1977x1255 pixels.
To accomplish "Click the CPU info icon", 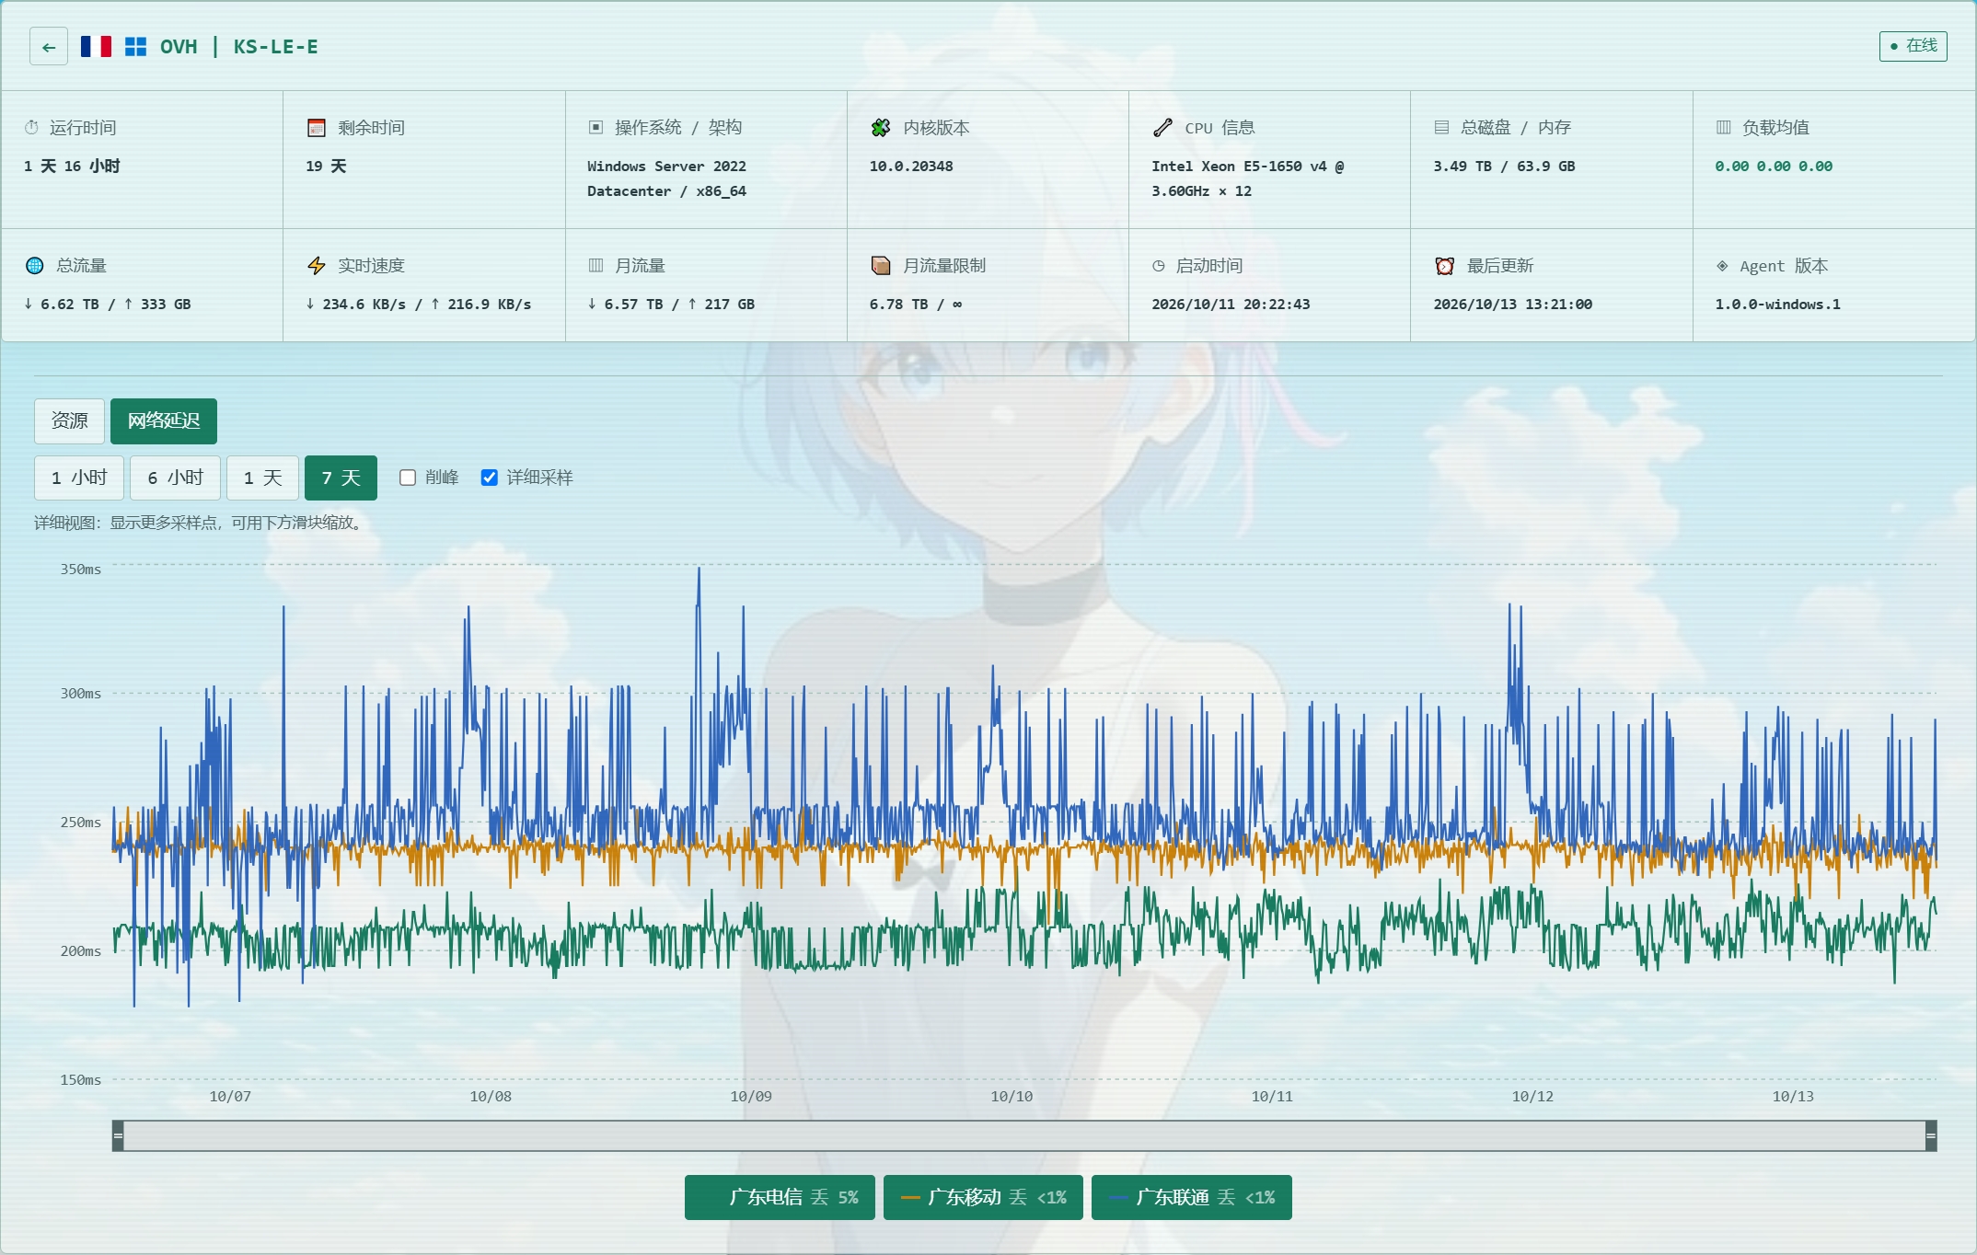I will (x=1162, y=128).
